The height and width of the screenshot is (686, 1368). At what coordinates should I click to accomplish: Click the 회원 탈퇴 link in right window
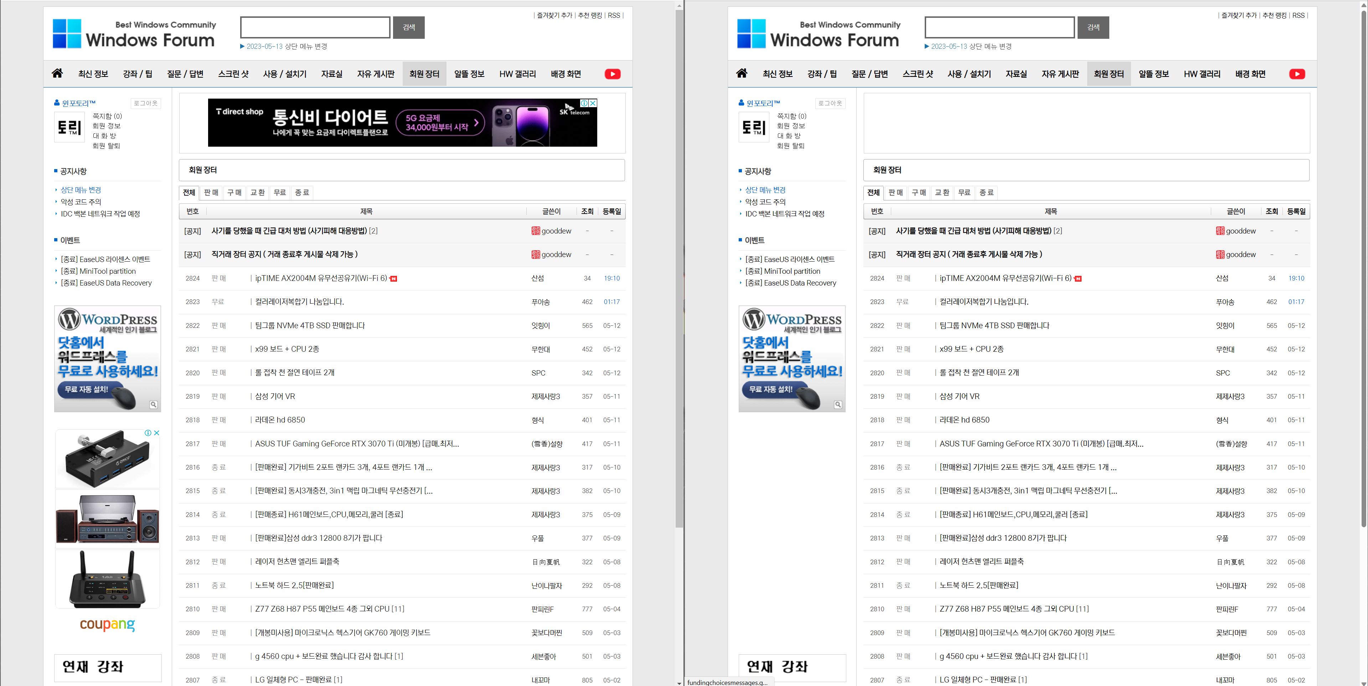791,146
